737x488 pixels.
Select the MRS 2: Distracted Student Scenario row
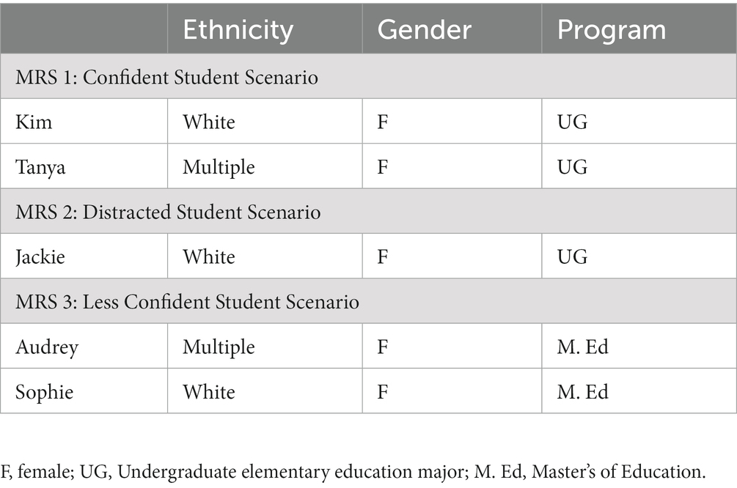point(368,211)
